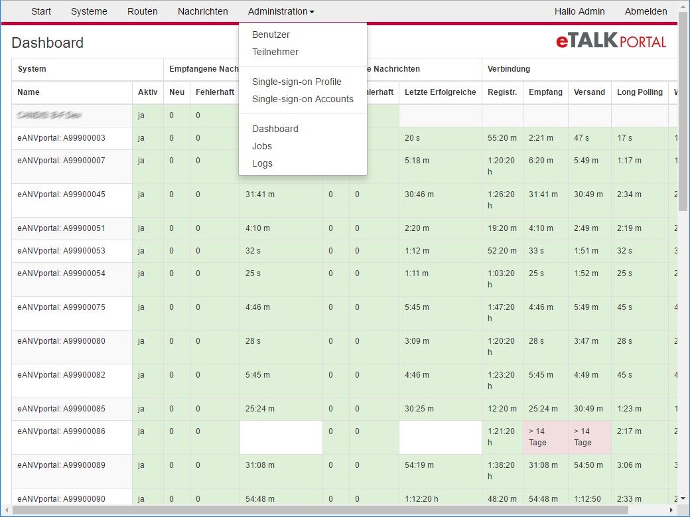Click '2:19 m' Long Polling value for A99900051
This screenshot has height=517, width=690.
point(629,228)
